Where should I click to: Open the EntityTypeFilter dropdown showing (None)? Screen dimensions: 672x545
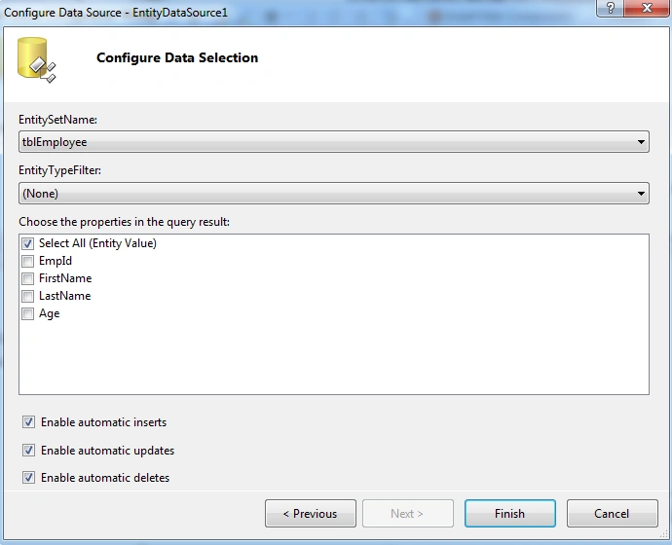(334, 193)
